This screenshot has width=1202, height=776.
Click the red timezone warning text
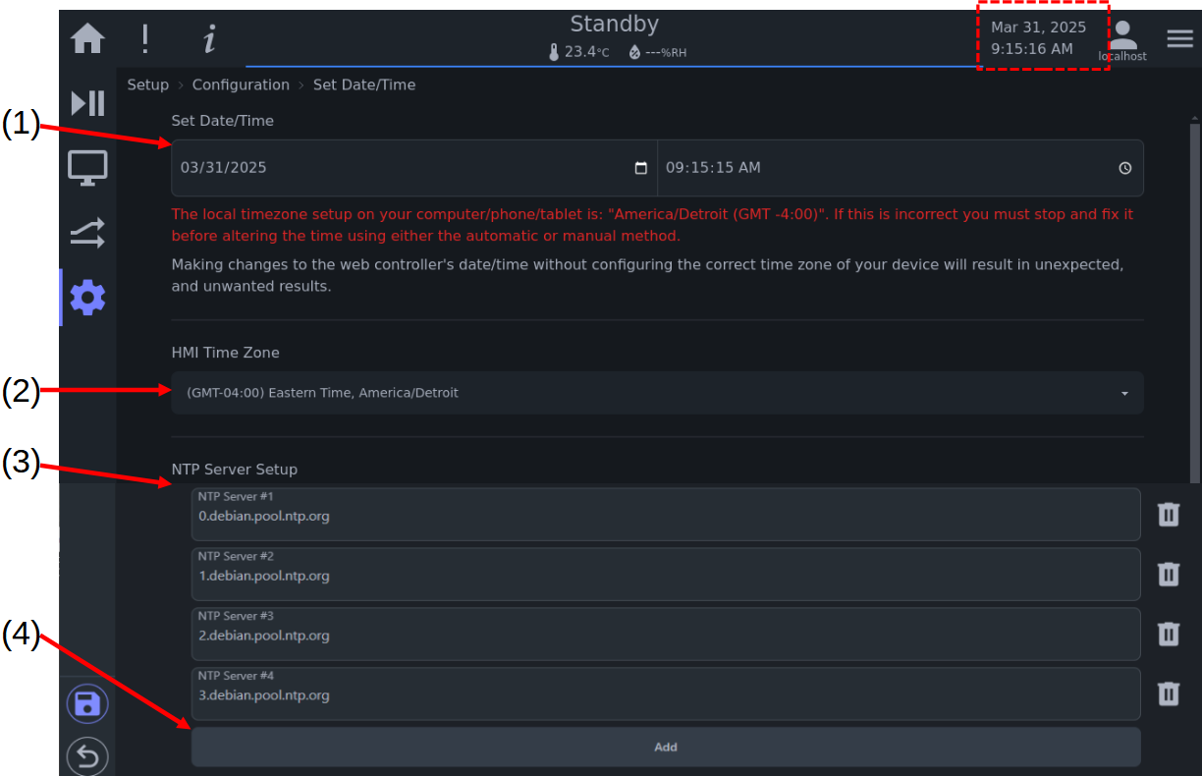click(x=652, y=225)
